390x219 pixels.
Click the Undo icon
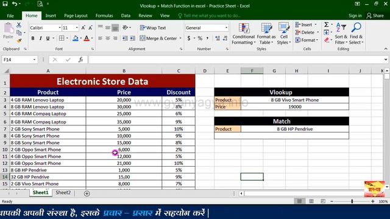click(15, 4)
